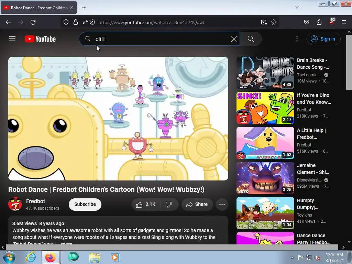Image resolution: width=352 pixels, height=264 pixels.
Task: Clear the search text with the X
Action: [x=234, y=39]
